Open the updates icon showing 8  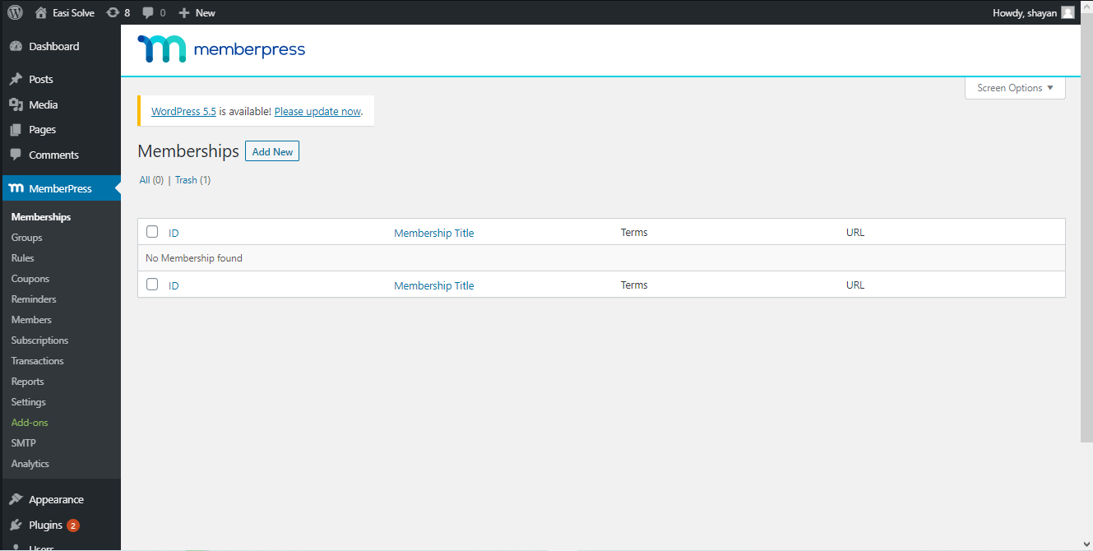113,13
